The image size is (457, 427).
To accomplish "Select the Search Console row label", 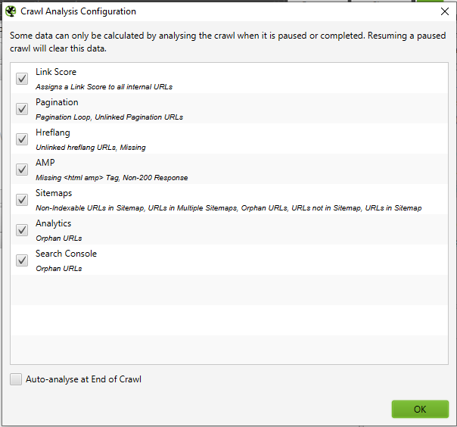I will point(66,254).
